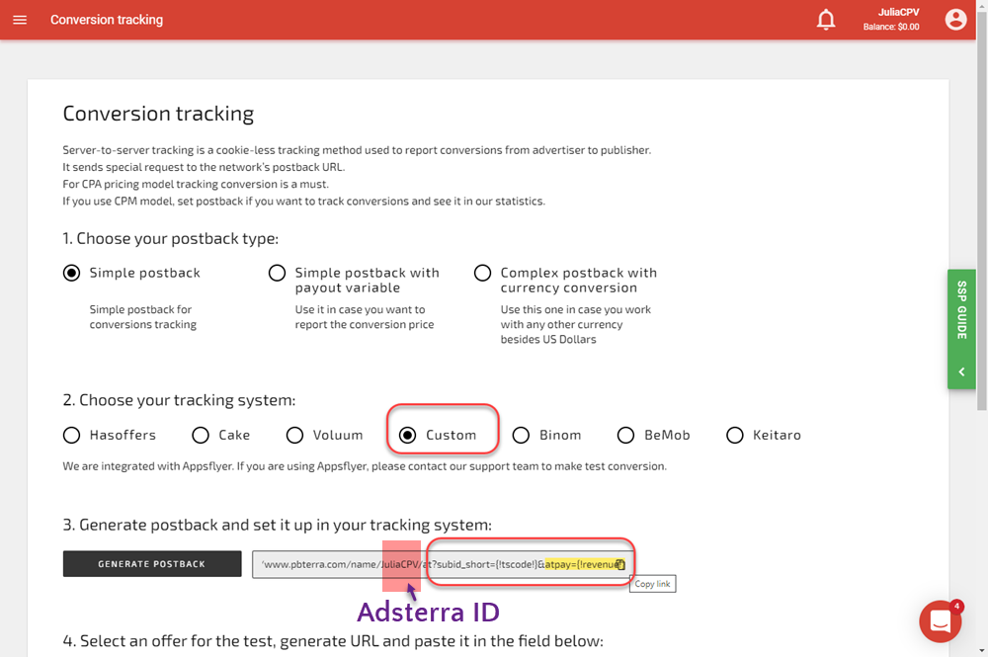988x657 pixels.
Task: Click '2. Choose your tracking system:' heading
Action: pos(179,400)
